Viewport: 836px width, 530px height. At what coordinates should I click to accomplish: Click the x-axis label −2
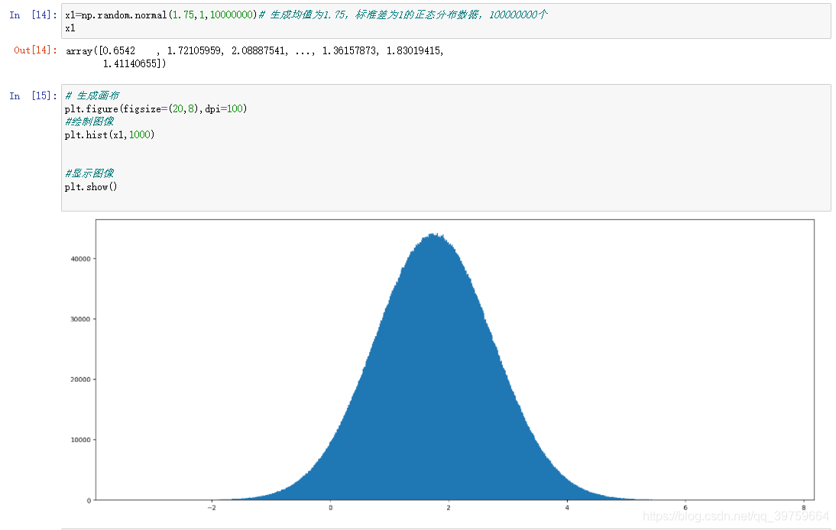click(212, 508)
